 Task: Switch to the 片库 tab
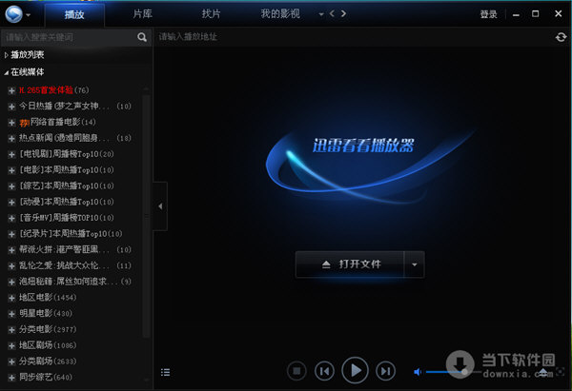pos(141,14)
